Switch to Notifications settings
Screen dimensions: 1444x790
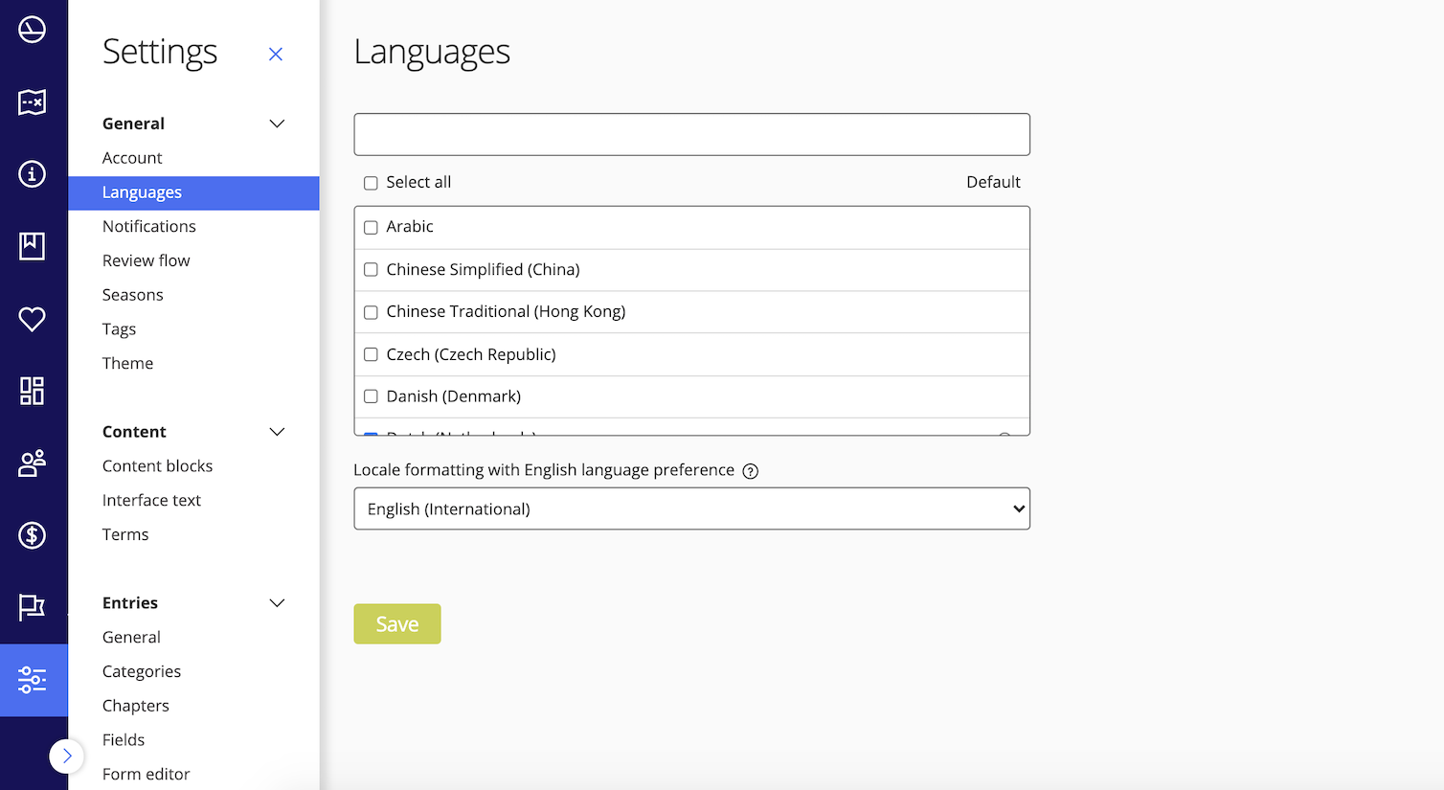(x=149, y=226)
